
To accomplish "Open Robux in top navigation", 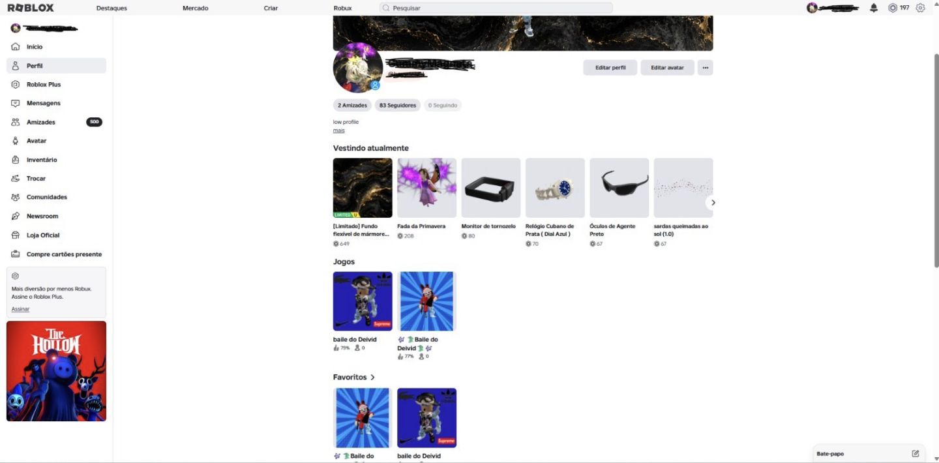I will (342, 8).
